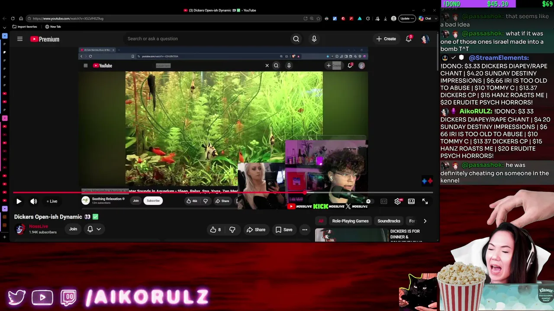Start voice search with the microphone

point(314,39)
